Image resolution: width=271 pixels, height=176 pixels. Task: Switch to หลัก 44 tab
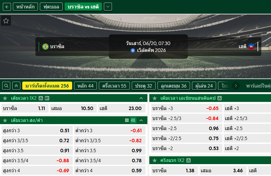point(85,86)
